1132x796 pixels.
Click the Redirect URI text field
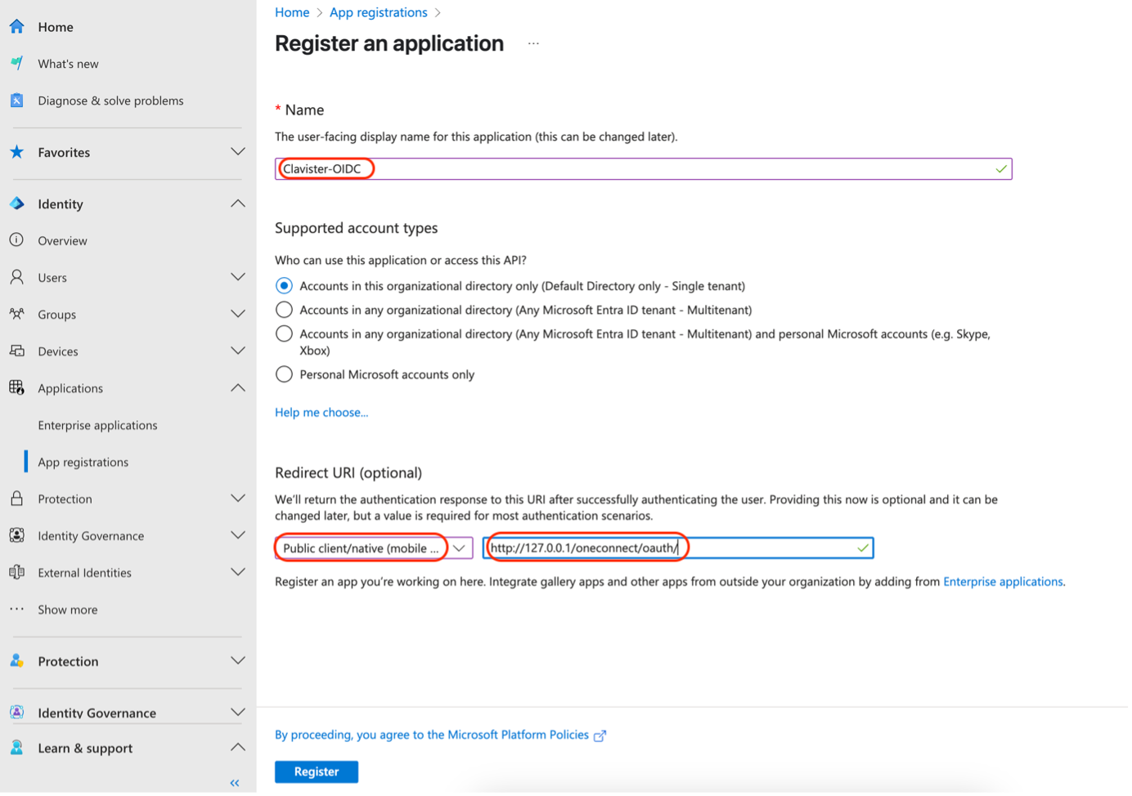click(x=678, y=548)
